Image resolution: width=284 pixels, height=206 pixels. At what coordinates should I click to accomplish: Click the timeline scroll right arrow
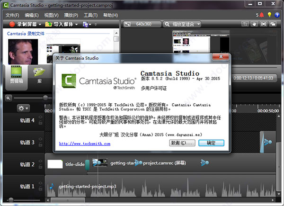pyautogui.click(x=273, y=200)
